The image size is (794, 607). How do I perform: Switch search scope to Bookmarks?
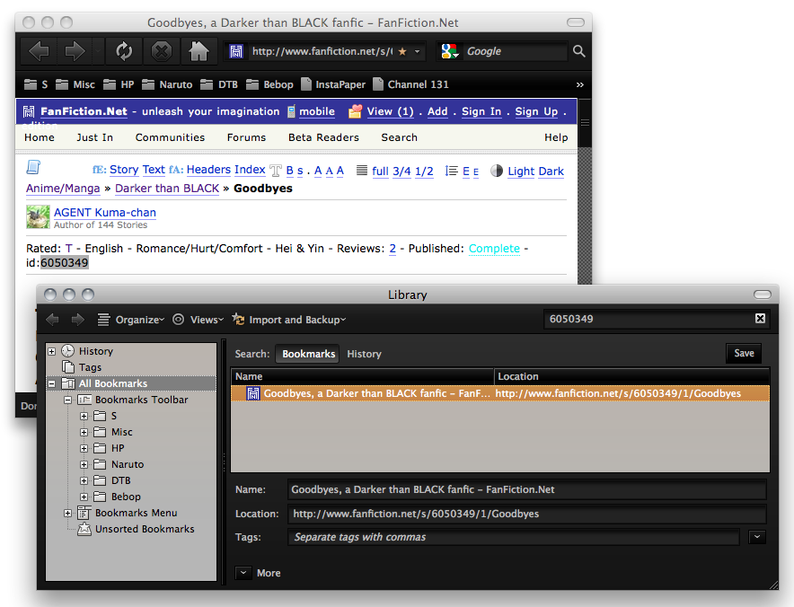(308, 354)
